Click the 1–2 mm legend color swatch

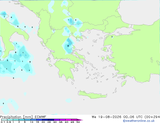tap(16, 120)
